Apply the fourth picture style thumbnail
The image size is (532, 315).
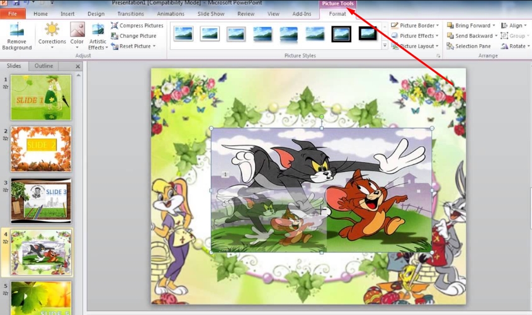(x=263, y=34)
